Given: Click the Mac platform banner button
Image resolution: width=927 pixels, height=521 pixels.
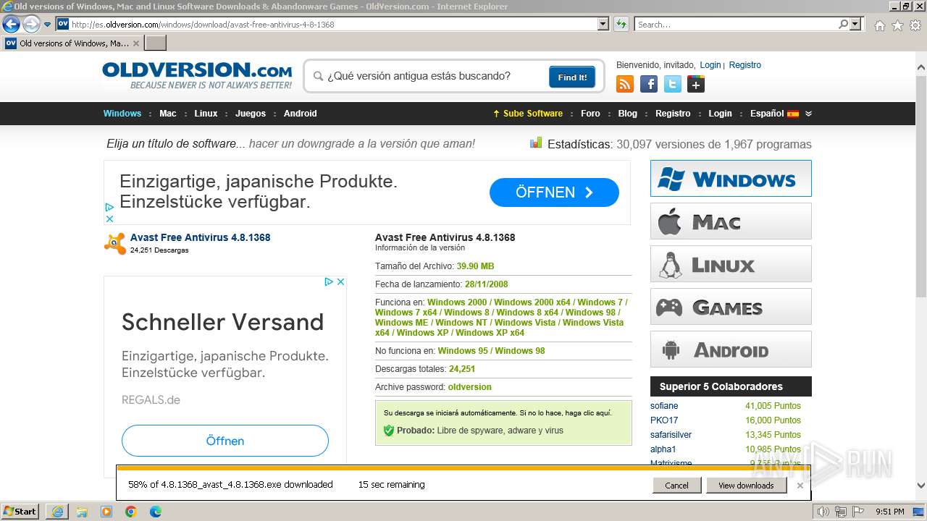Looking at the screenshot, I should [x=731, y=221].
